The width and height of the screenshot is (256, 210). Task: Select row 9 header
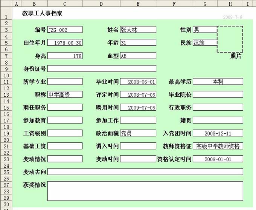click(6, 69)
